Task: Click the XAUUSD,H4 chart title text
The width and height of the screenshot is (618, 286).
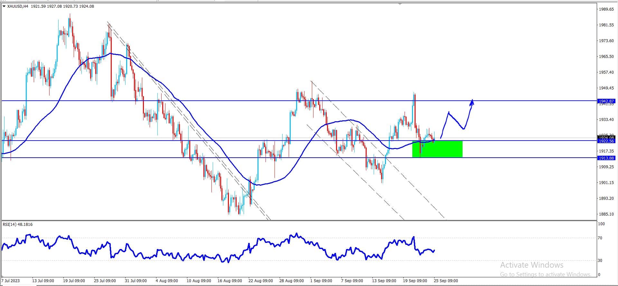Action: coord(18,6)
